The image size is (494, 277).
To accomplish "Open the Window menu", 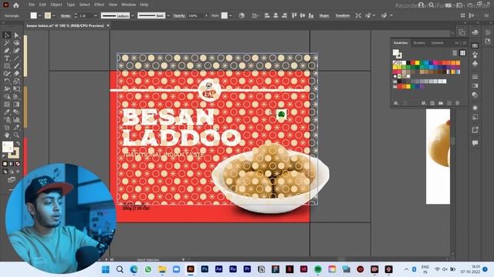I will pos(129,5).
